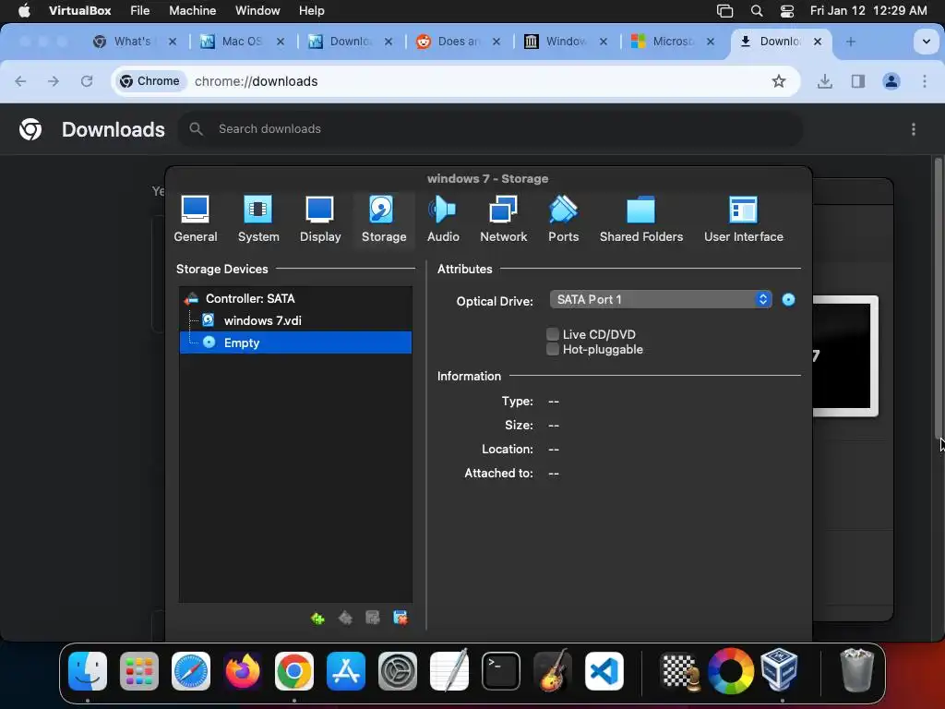
Task: Open the System settings pane
Action: (258, 219)
